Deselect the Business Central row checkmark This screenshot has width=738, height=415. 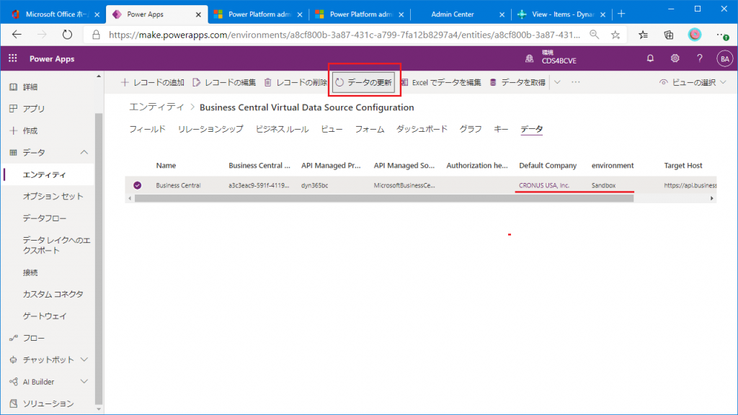[x=138, y=185]
